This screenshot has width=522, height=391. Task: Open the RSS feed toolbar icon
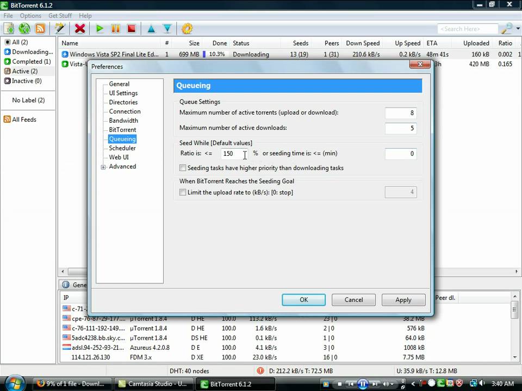click(40, 29)
